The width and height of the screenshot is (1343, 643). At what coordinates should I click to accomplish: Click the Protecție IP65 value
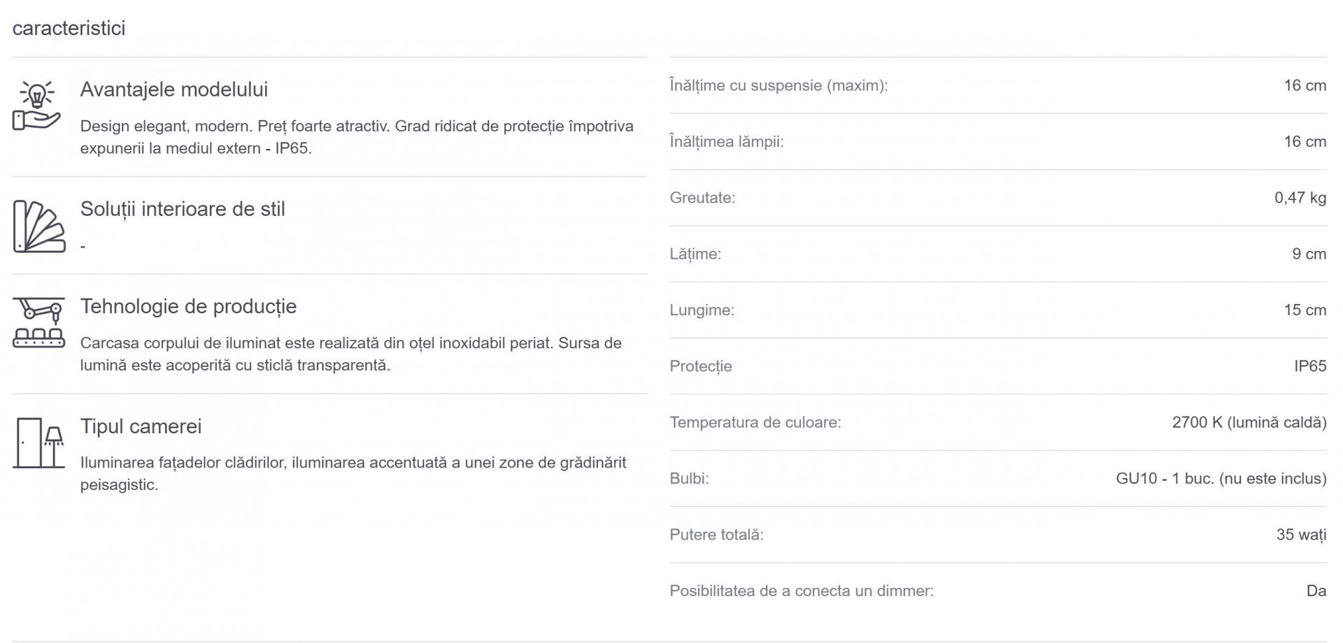[1310, 366]
